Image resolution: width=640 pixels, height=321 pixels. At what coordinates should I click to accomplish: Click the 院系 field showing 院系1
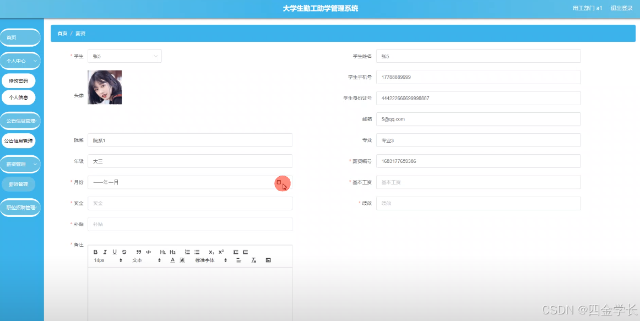coord(190,140)
